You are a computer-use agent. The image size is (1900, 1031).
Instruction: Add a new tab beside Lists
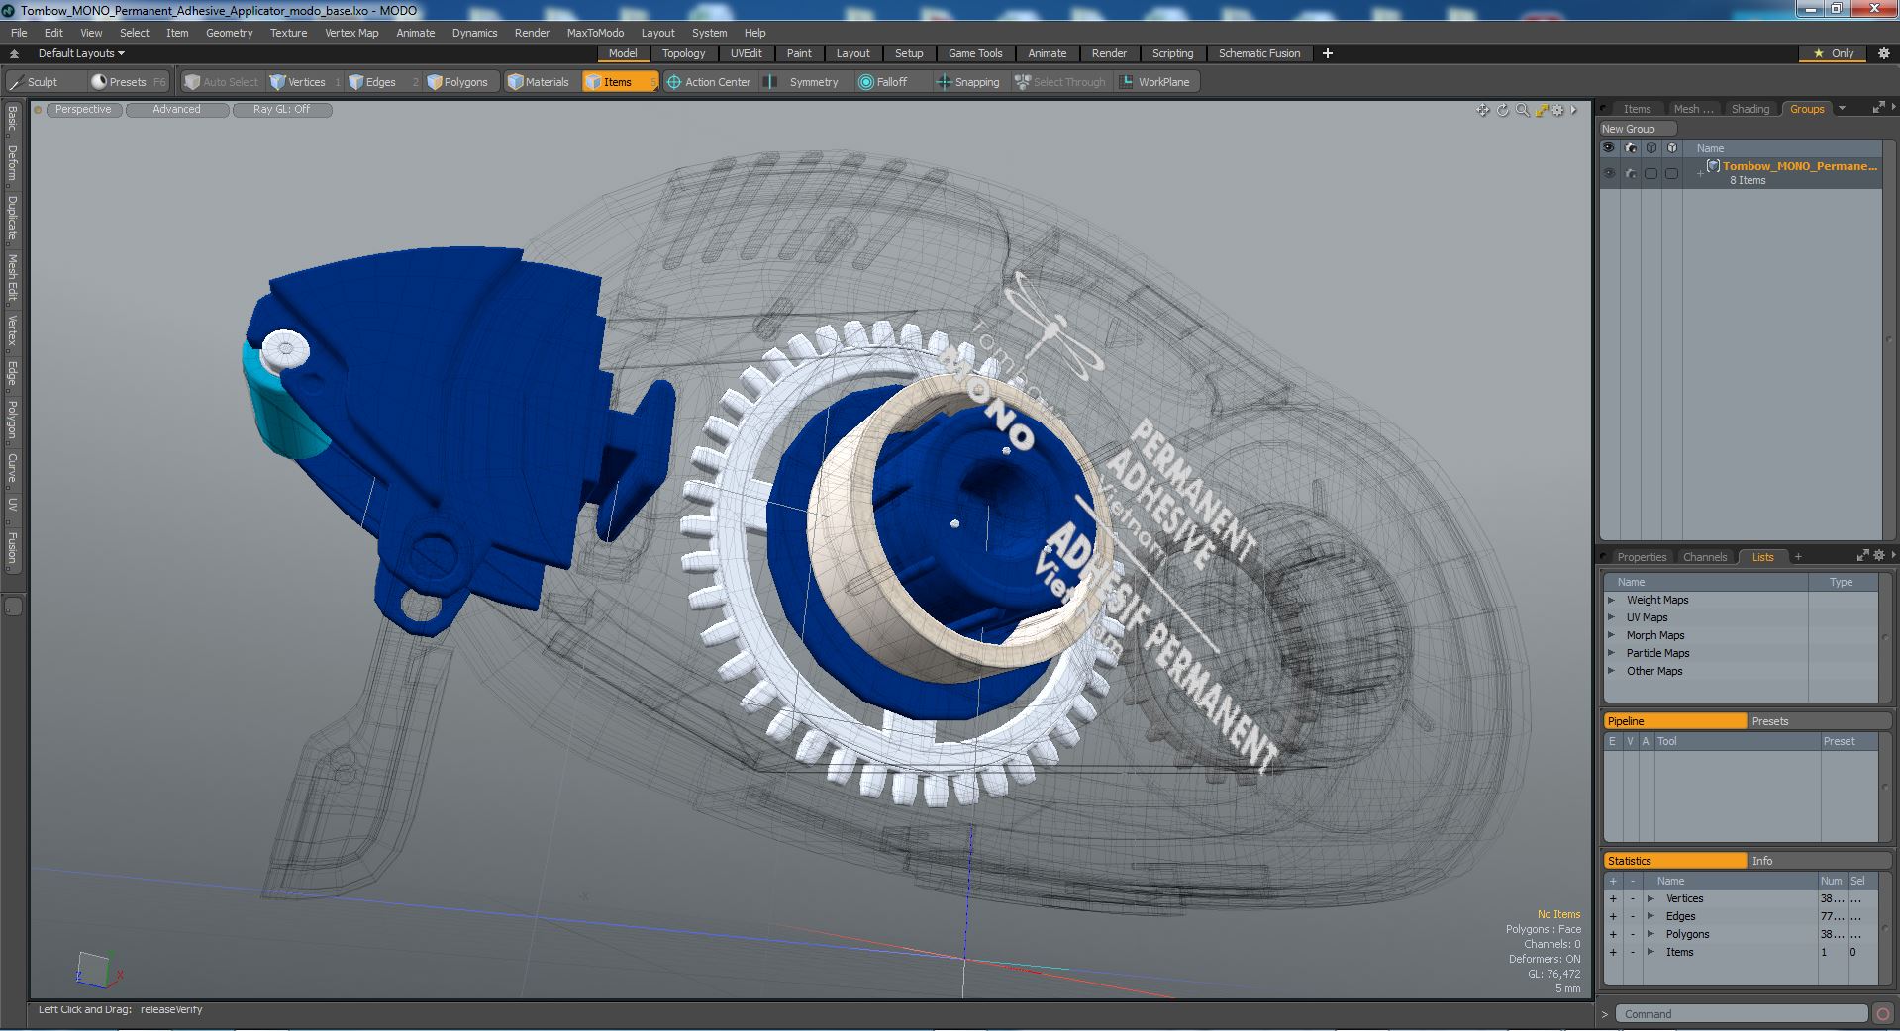pyautogui.click(x=1798, y=557)
